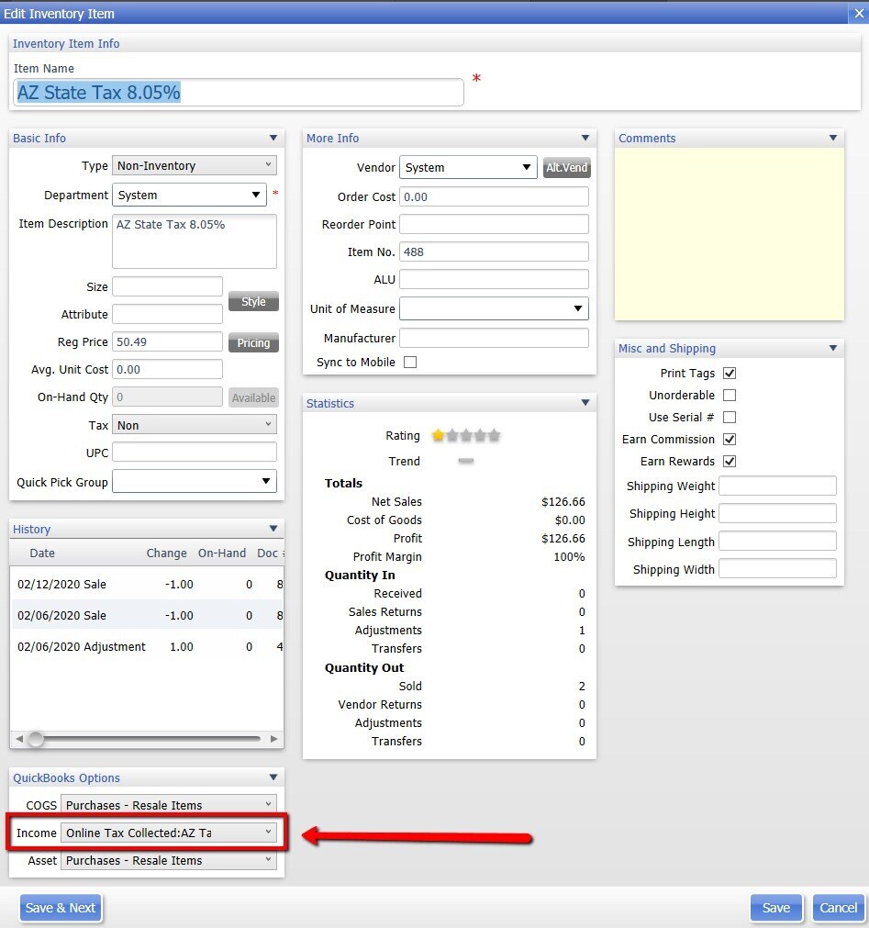
Task: Collapse the History panel arrow
Action: tap(273, 529)
